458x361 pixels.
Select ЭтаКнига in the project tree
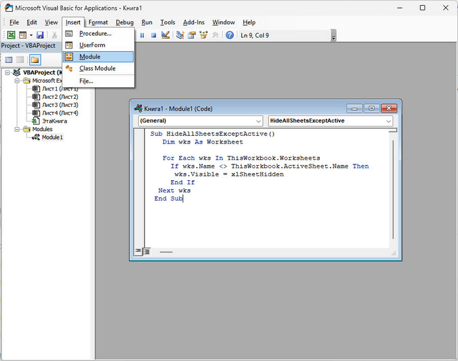pos(54,121)
